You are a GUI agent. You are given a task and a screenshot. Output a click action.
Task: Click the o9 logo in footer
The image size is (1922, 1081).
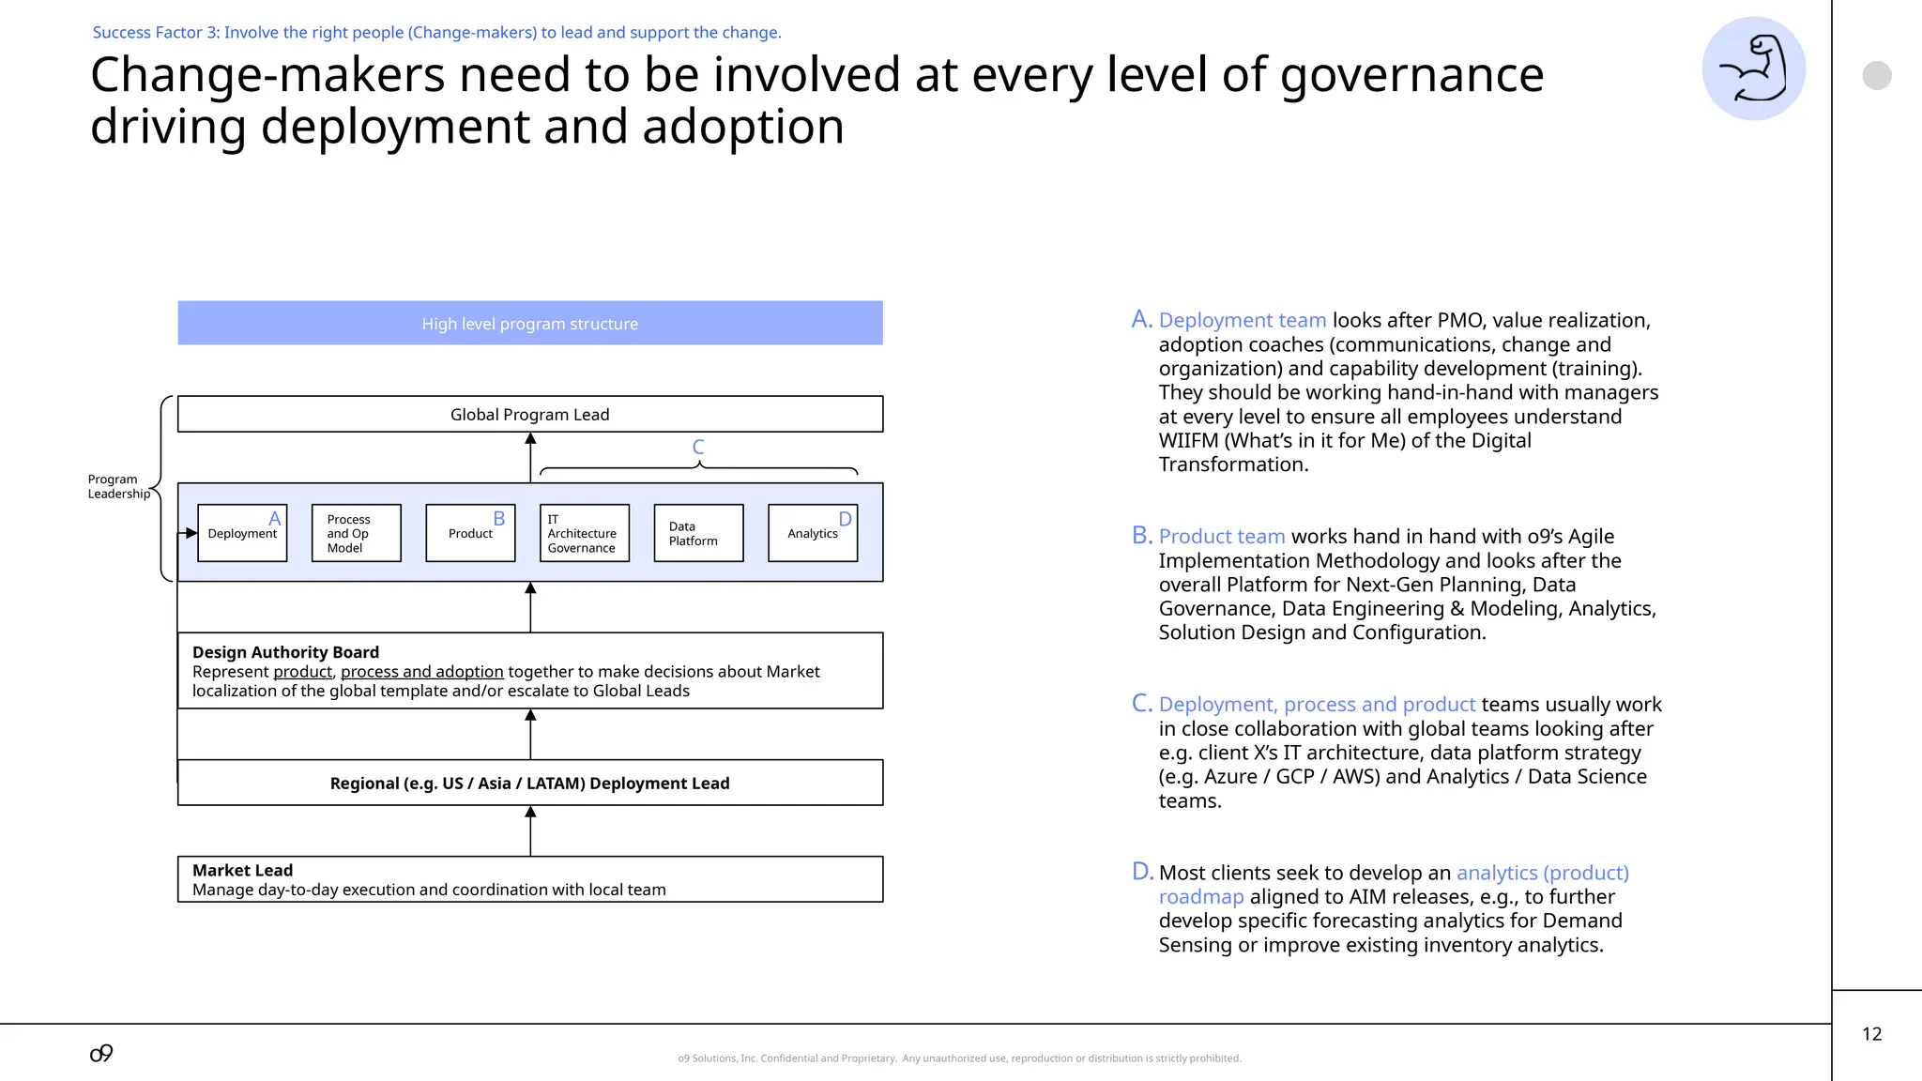click(101, 1053)
